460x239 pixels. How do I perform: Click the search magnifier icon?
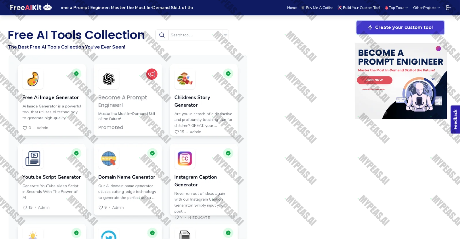click(x=162, y=35)
